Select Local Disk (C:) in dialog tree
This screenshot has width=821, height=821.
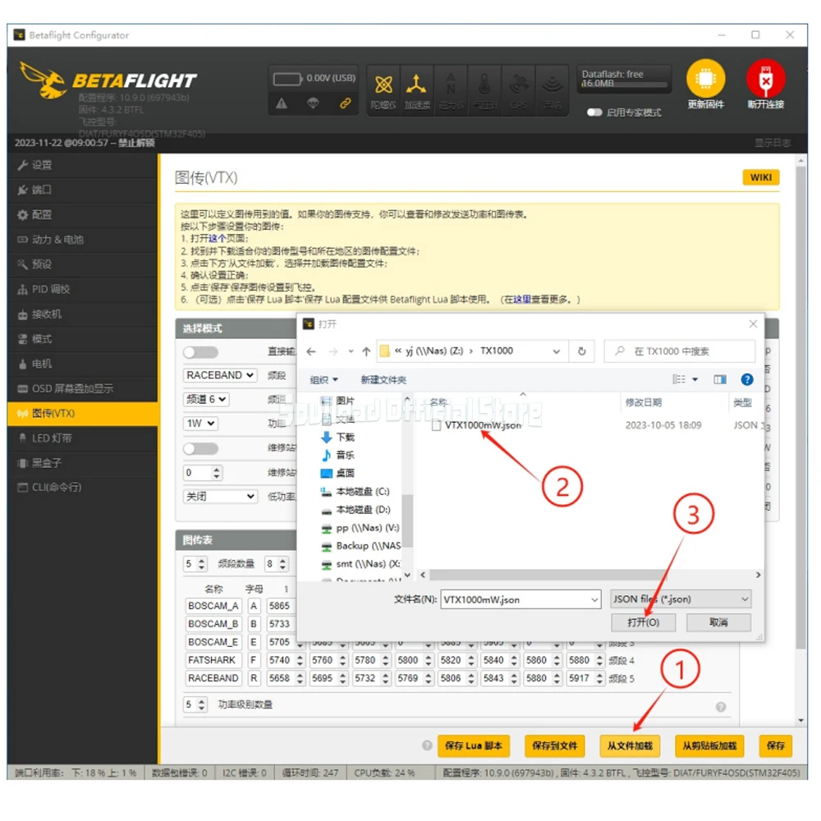click(355, 492)
